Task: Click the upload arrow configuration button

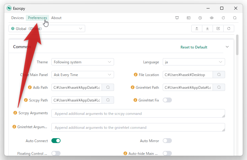Action: [x=197, y=28]
